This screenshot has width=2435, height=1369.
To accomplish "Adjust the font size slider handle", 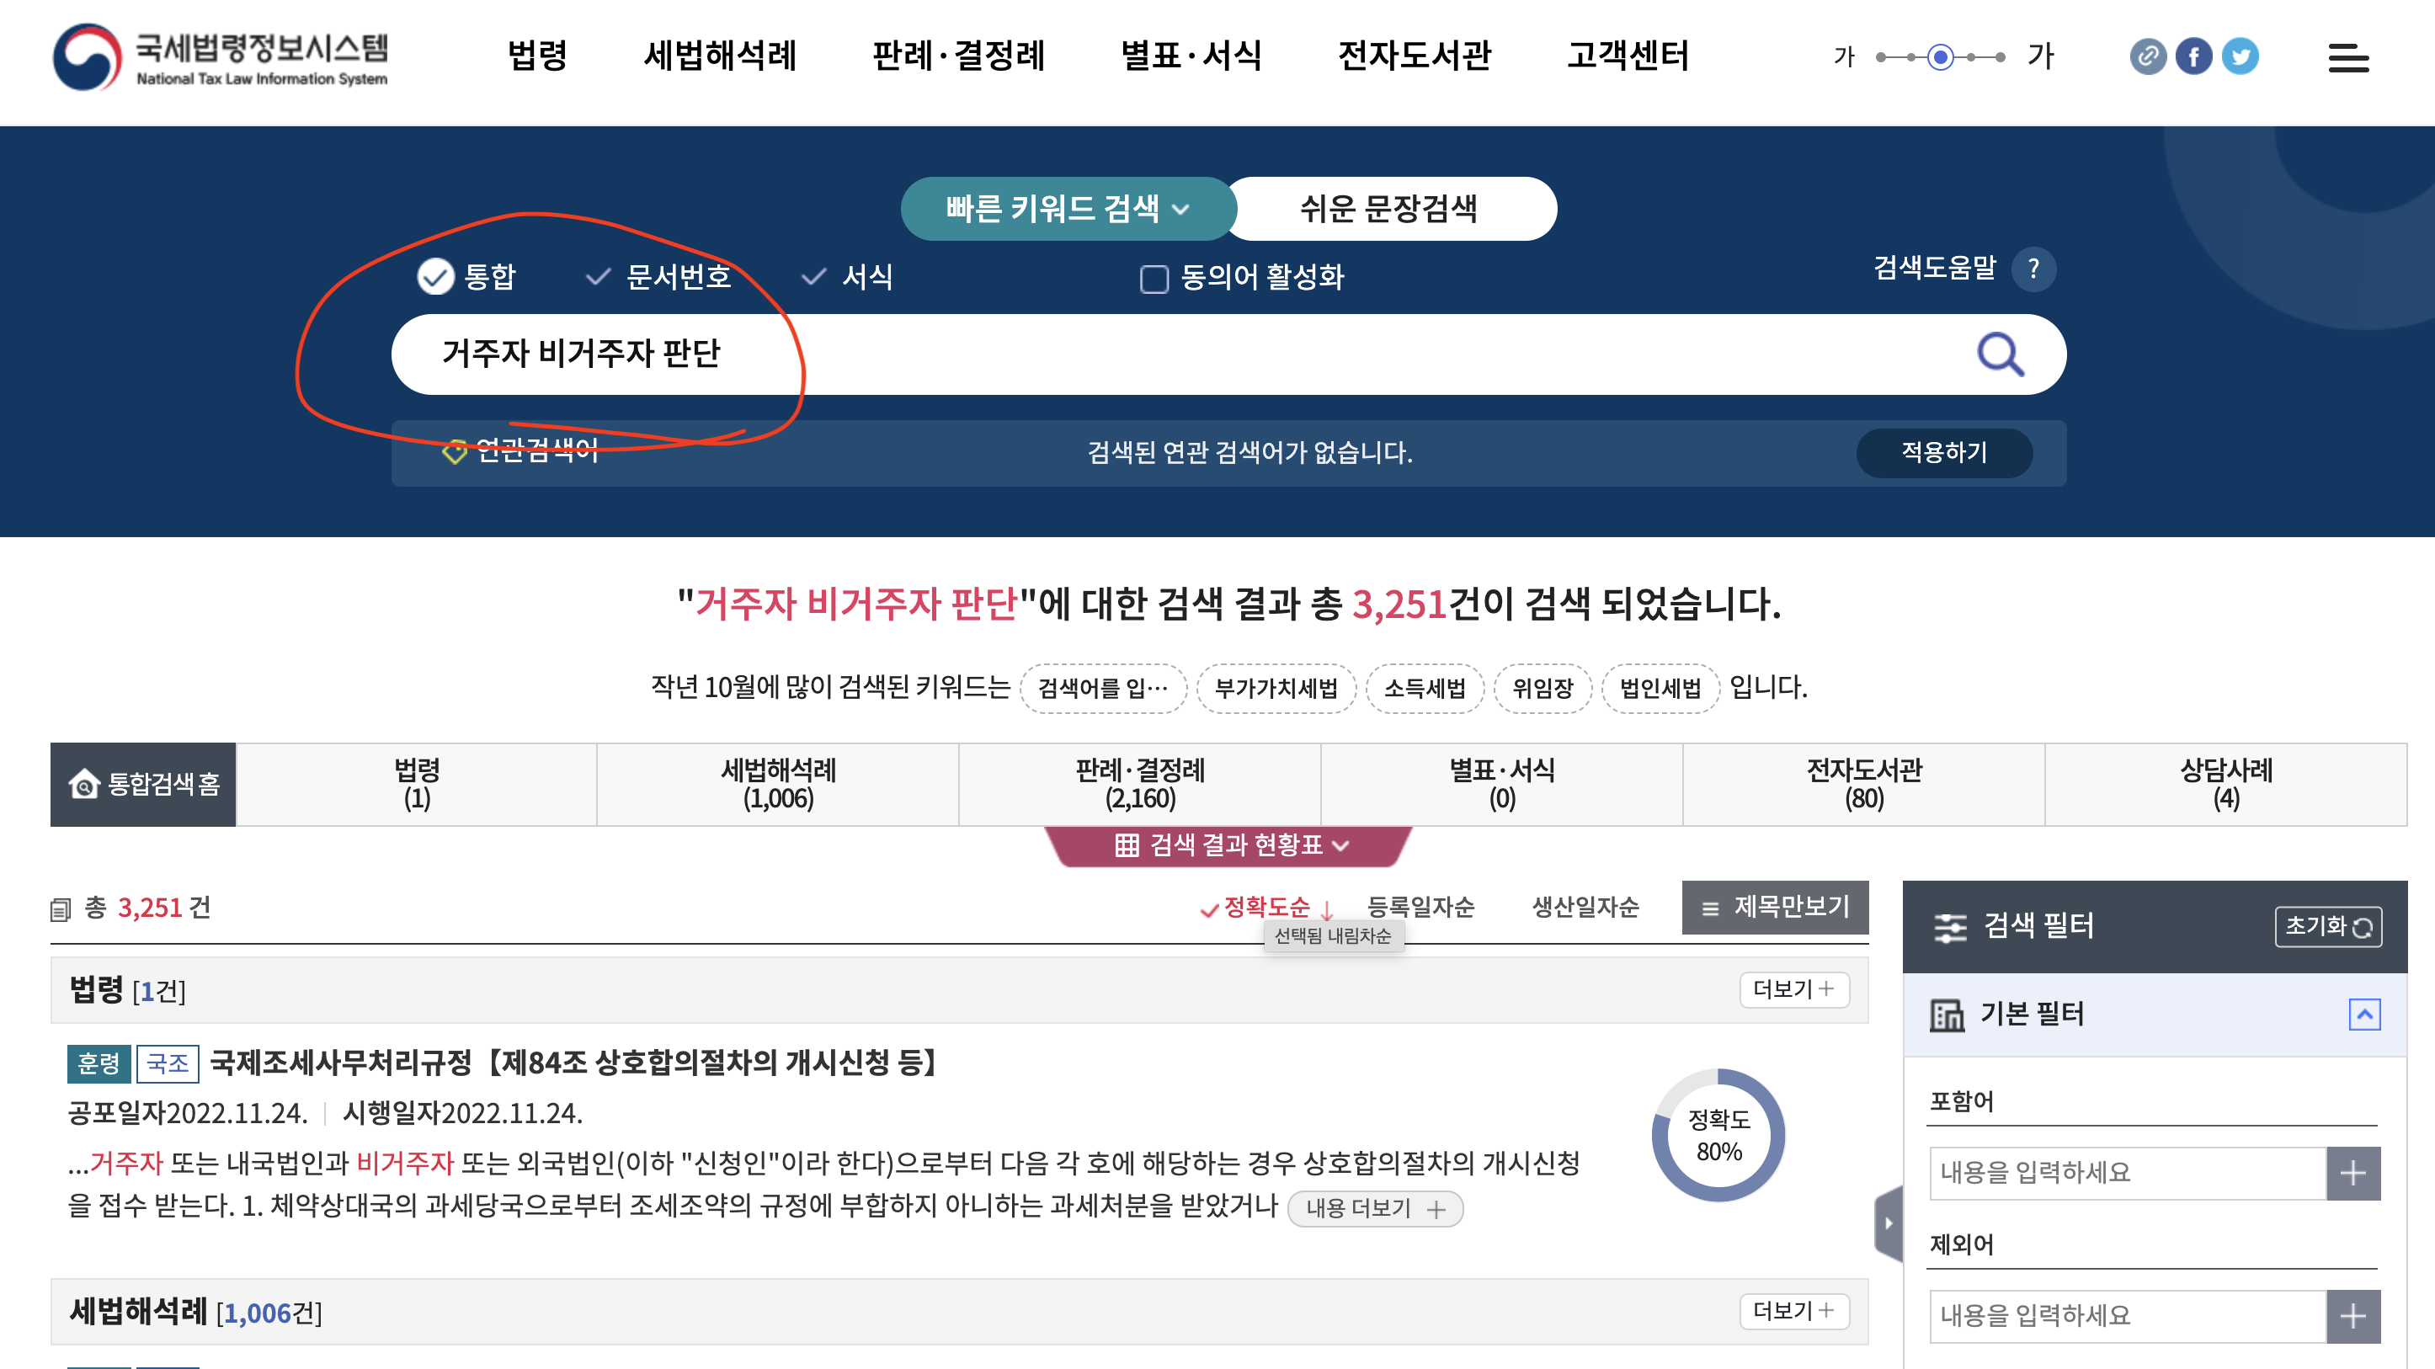I will coord(1940,56).
